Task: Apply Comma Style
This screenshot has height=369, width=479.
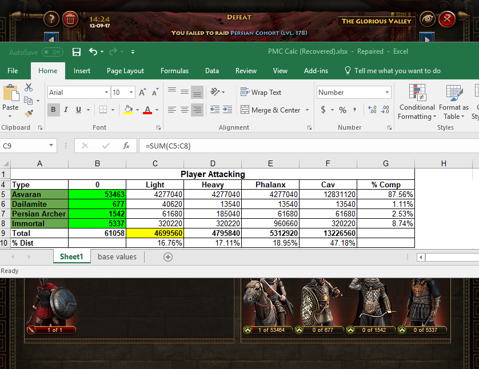Action: tap(354, 110)
